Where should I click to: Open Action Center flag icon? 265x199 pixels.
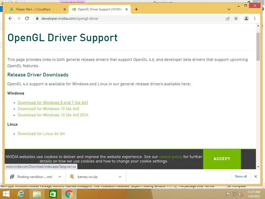(x=228, y=194)
